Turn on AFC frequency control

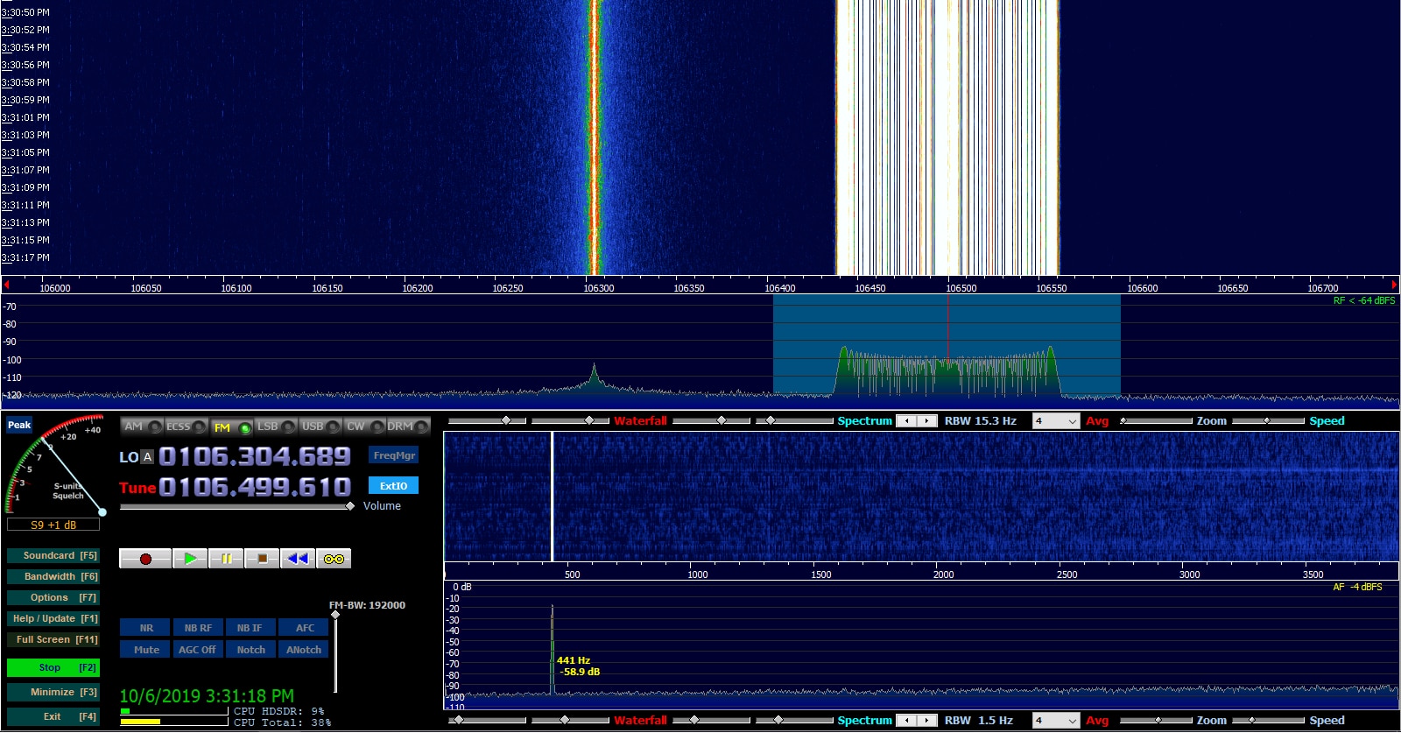(304, 628)
